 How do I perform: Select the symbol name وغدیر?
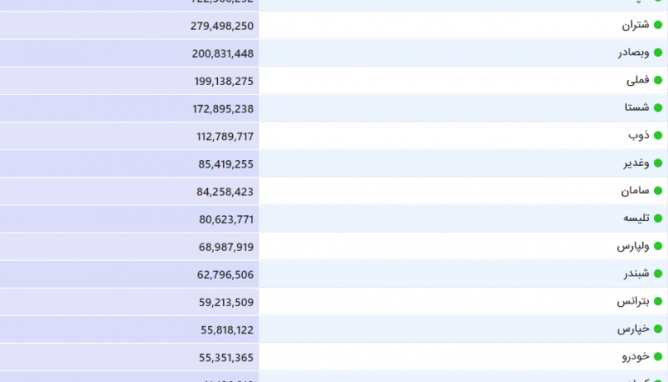pyautogui.click(x=636, y=163)
